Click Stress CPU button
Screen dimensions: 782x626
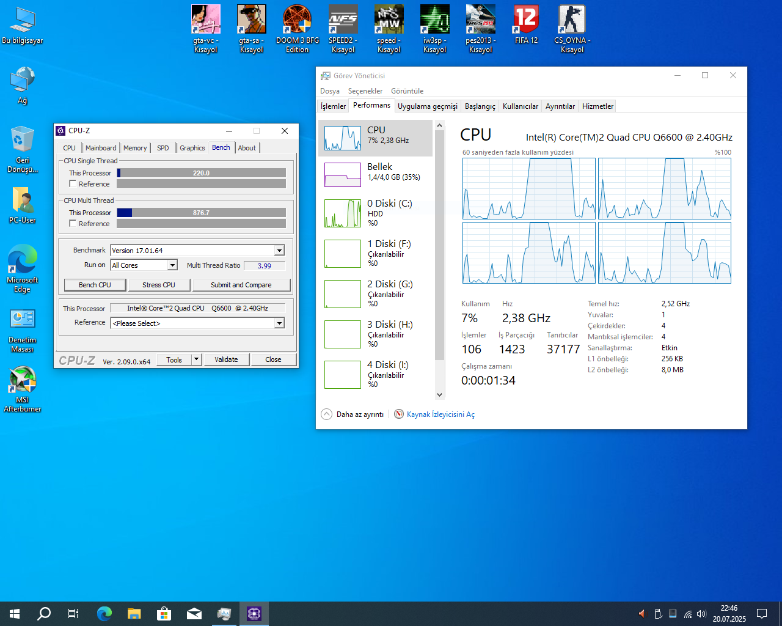159,285
